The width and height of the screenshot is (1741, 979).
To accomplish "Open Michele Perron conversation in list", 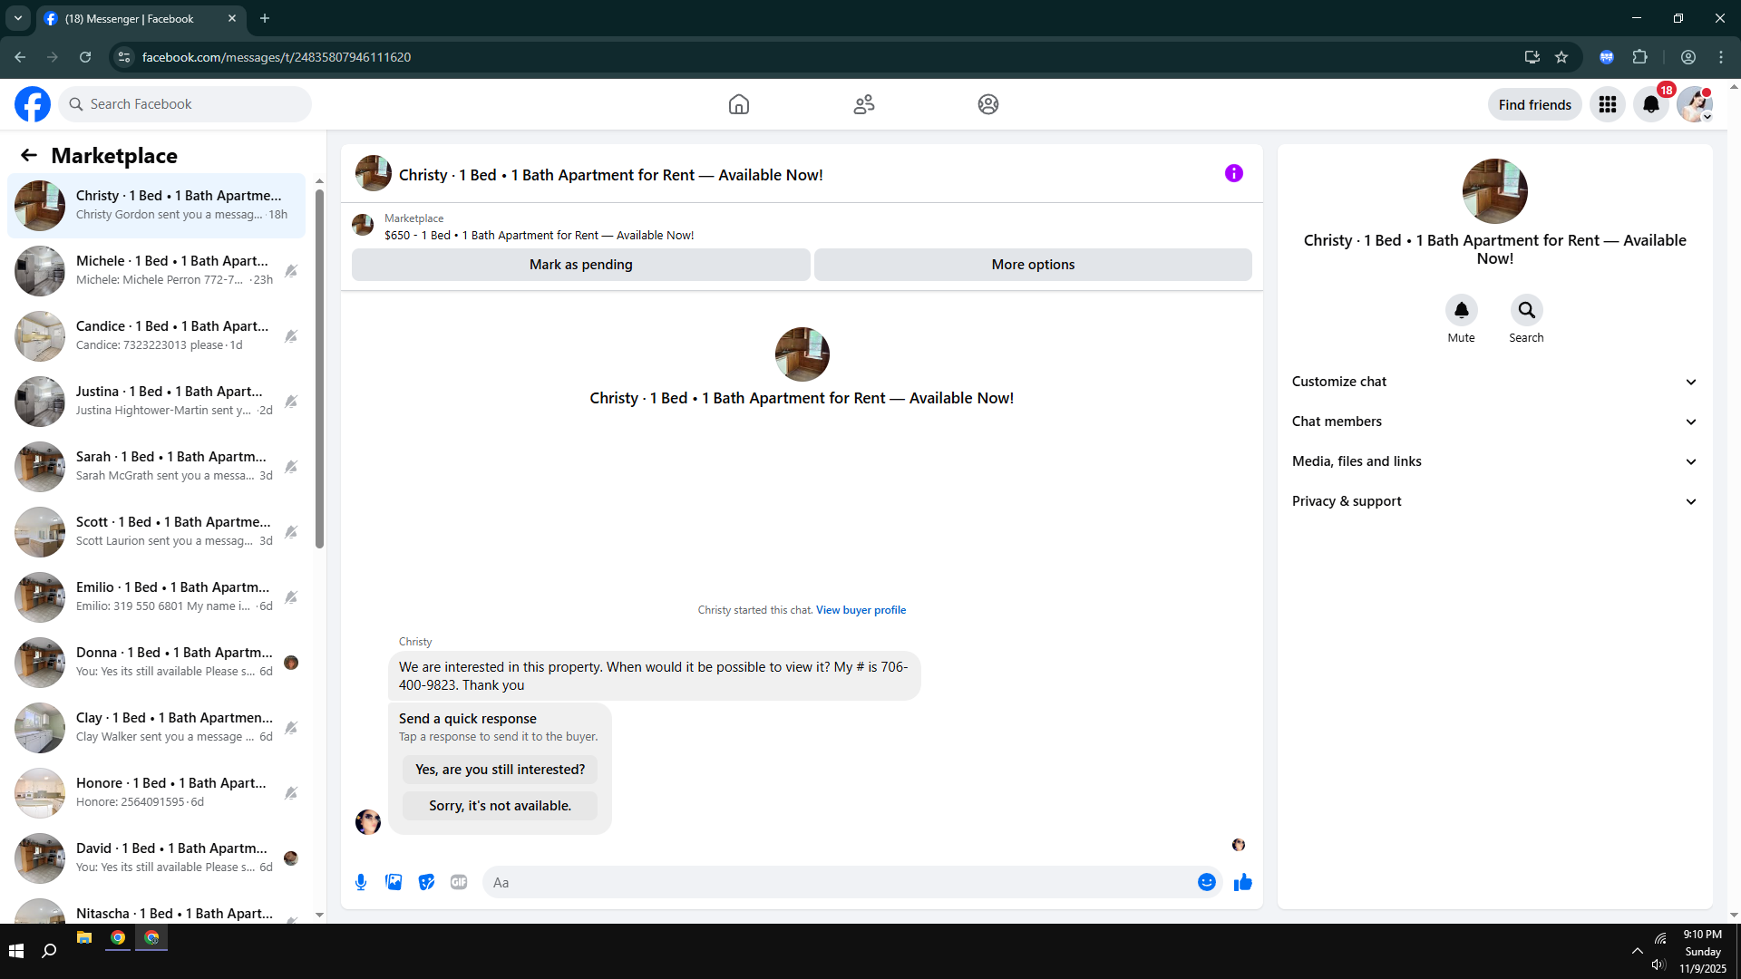I will click(156, 271).
